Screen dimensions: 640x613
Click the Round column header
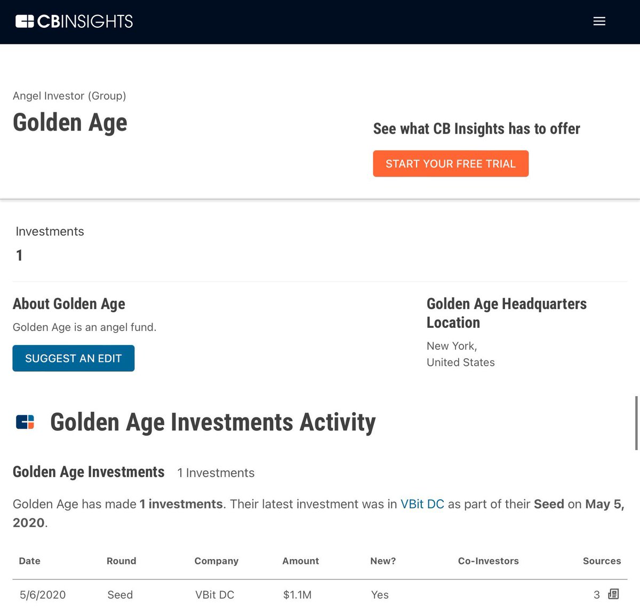[122, 561]
